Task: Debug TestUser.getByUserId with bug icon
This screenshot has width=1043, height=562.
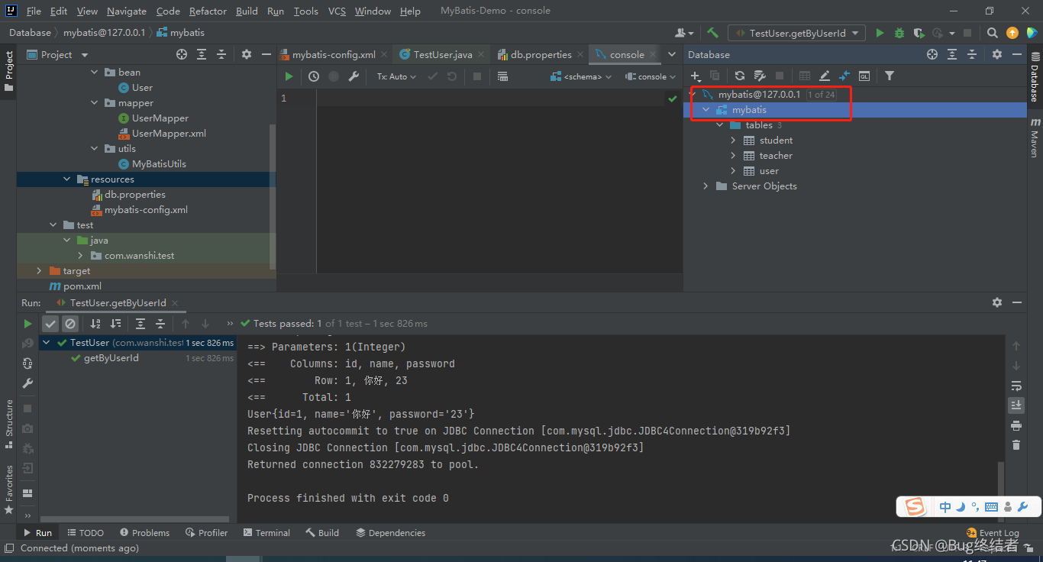Action: tap(899, 33)
